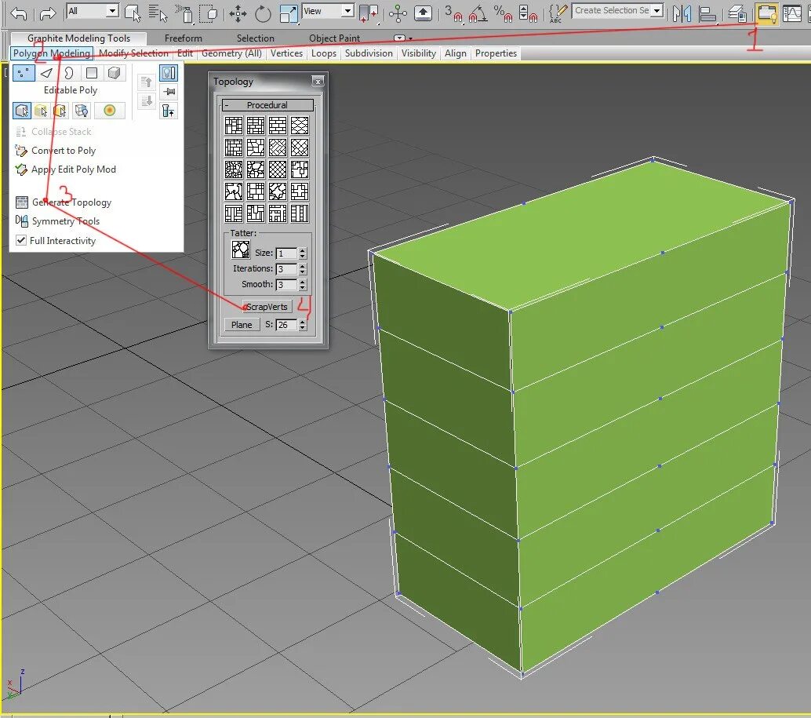This screenshot has width=811, height=718.
Task: Click the ScrapVerts button
Action: click(x=267, y=307)
